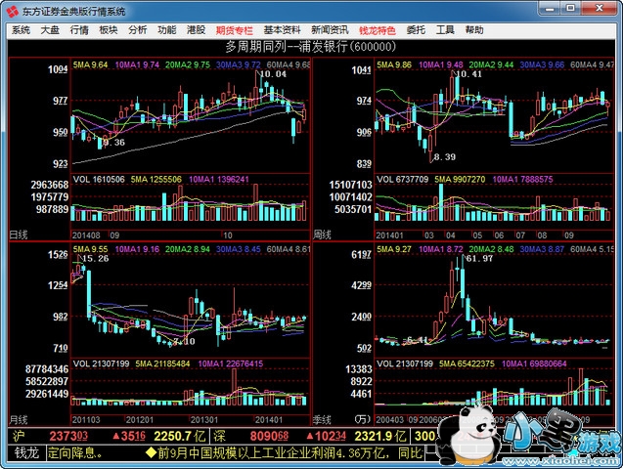The width and height of the screenshot is (623, 469).
Task: Click the 10.41 weekly high marker
Action: pos(468,74)
